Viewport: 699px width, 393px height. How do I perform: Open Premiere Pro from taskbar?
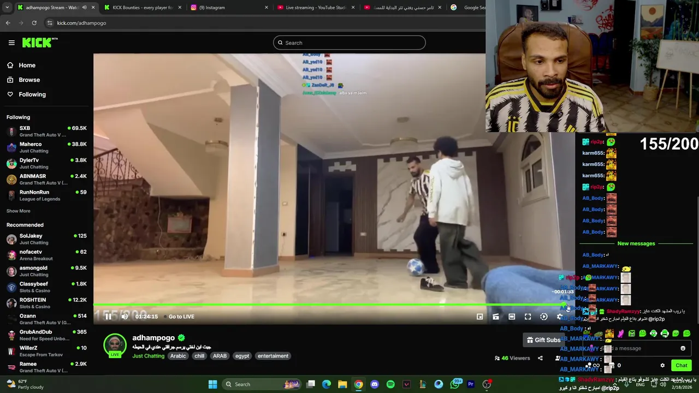tap(471, 384)
